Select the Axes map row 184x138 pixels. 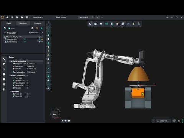[x=26, y=78]
